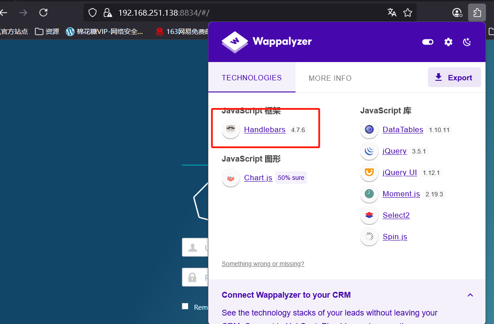Click the 'JavaScript 图形' category heading

(251, 159)
